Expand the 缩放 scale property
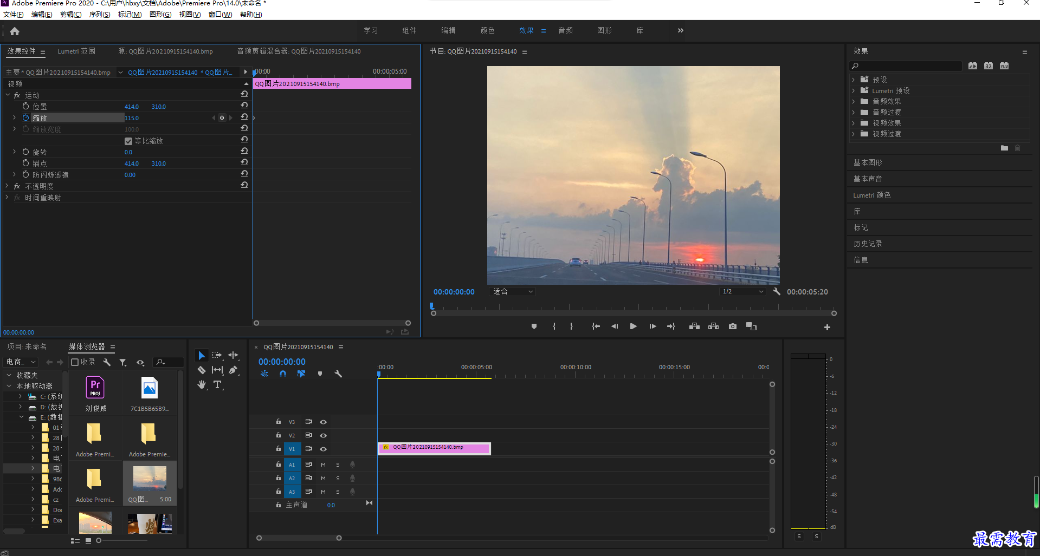 pos(14,117)
